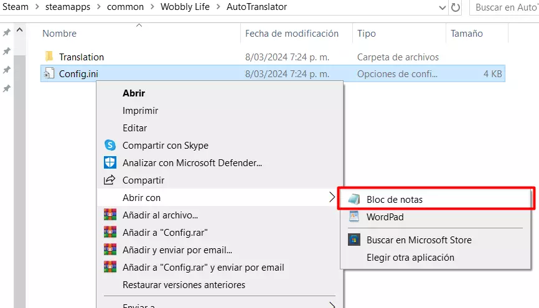The height and width of the screenshot is (308, 539).
Task: Select Restaurar versiones anteriores
Action: click(x=184, y=285)
